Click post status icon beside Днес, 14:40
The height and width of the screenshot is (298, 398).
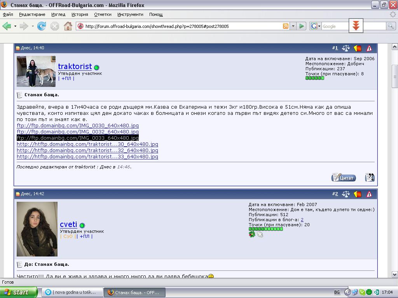(18, 48)
